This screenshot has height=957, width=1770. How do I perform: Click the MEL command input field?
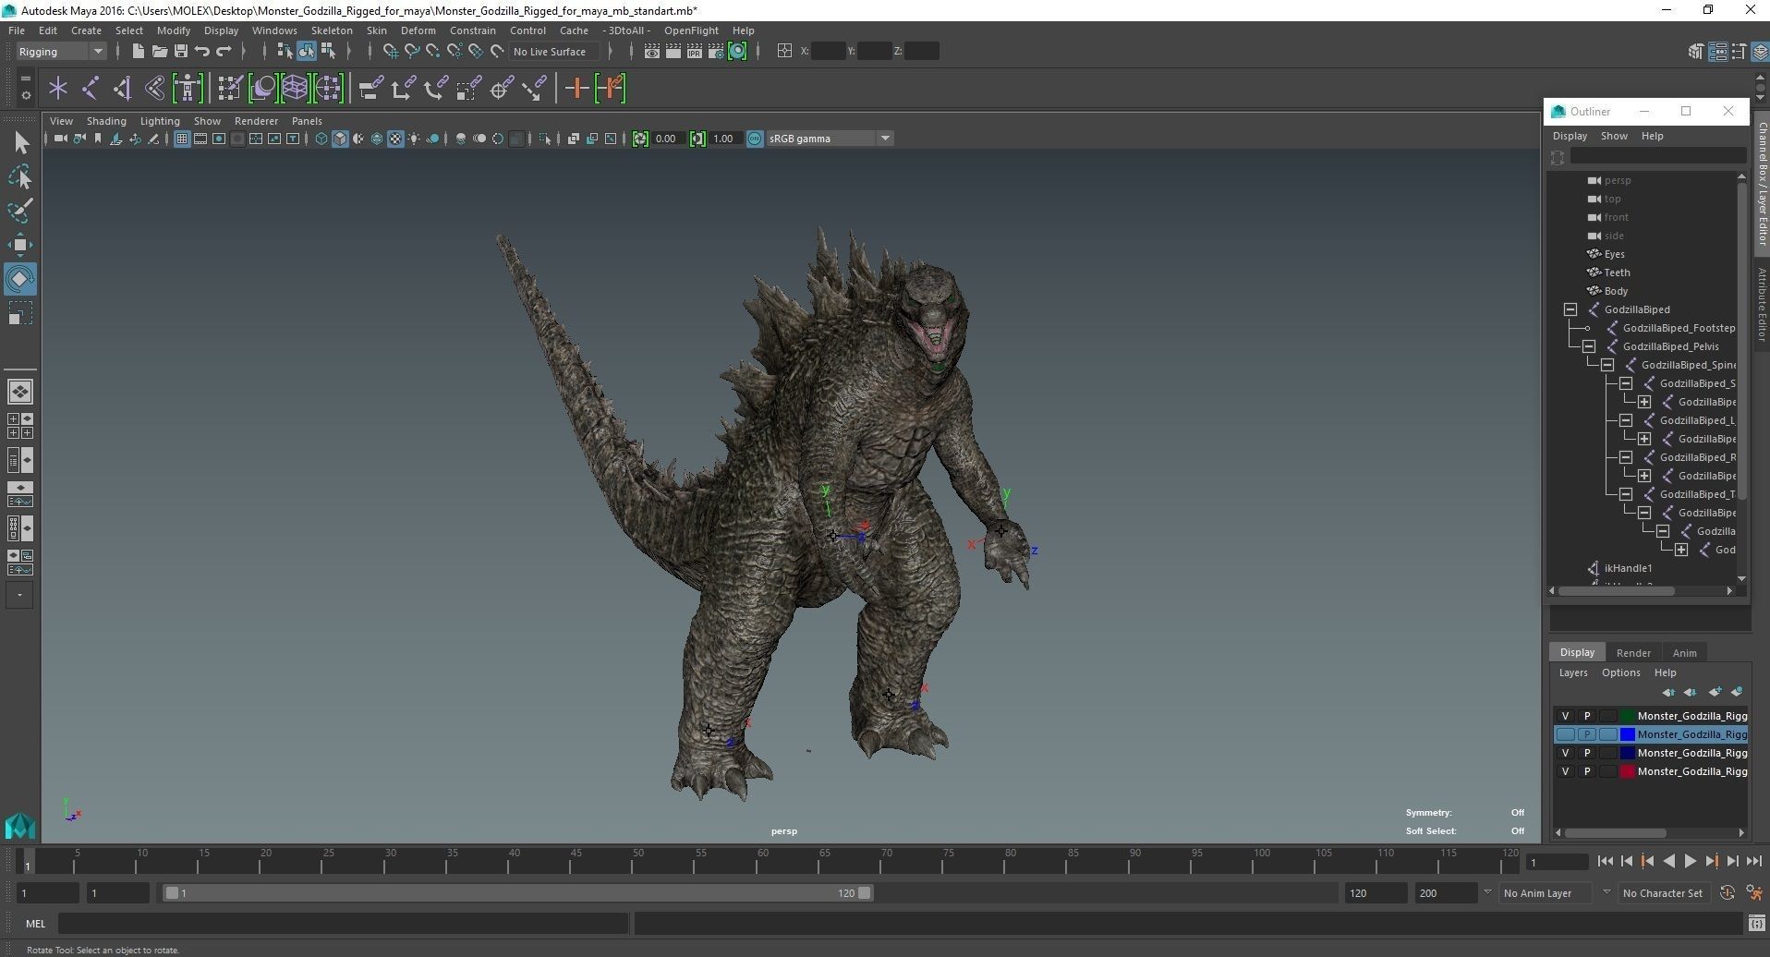[x=343, y=923]
